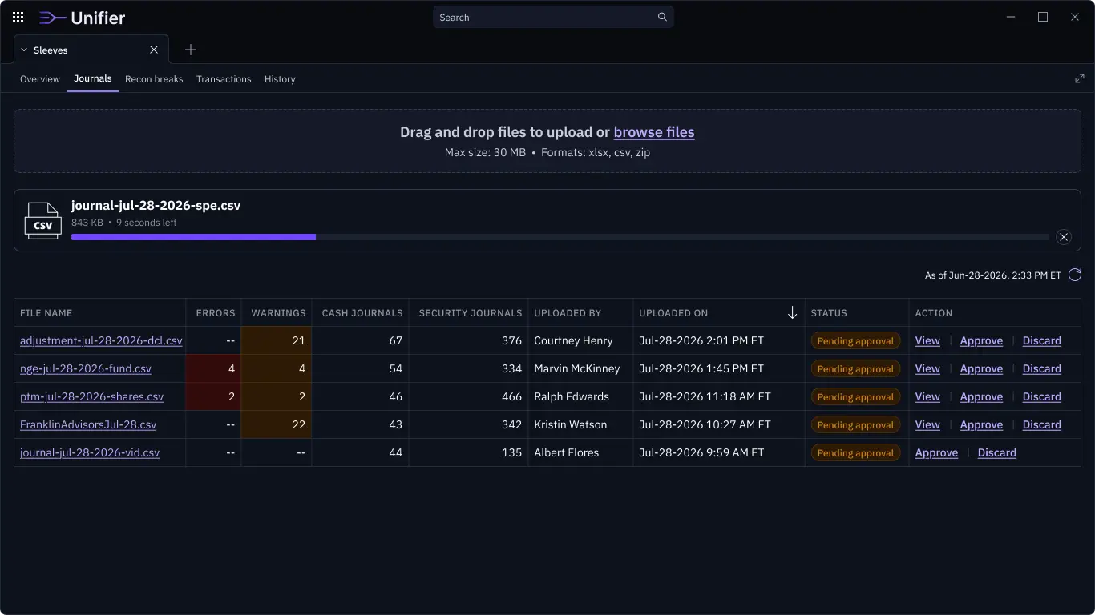This screenshot has height=615, width=1095.
Task: Approve nge-jul-28-2026-fund.csv
Action: (x=981, y=368)
